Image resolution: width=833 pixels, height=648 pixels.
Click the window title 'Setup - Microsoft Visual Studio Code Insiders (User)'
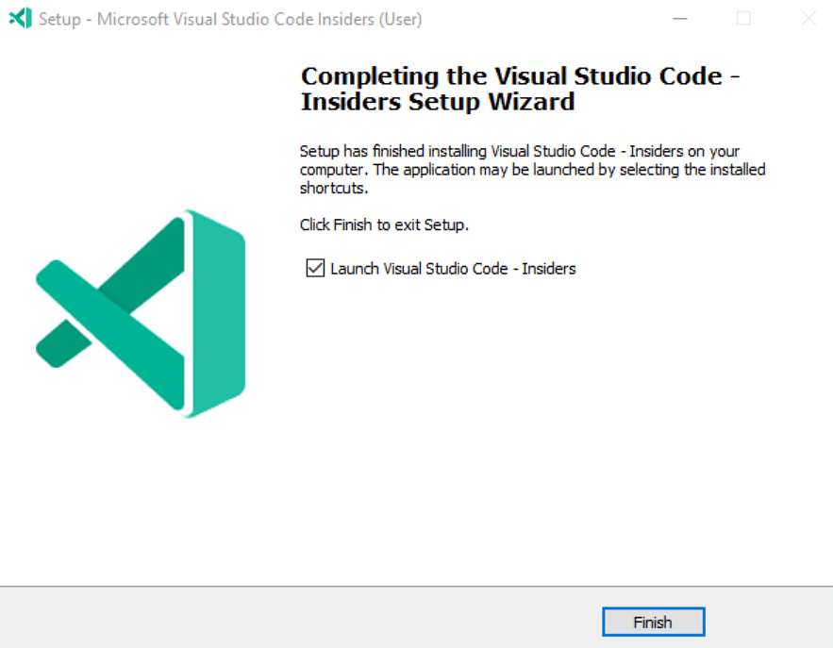[x=230, y=19]
